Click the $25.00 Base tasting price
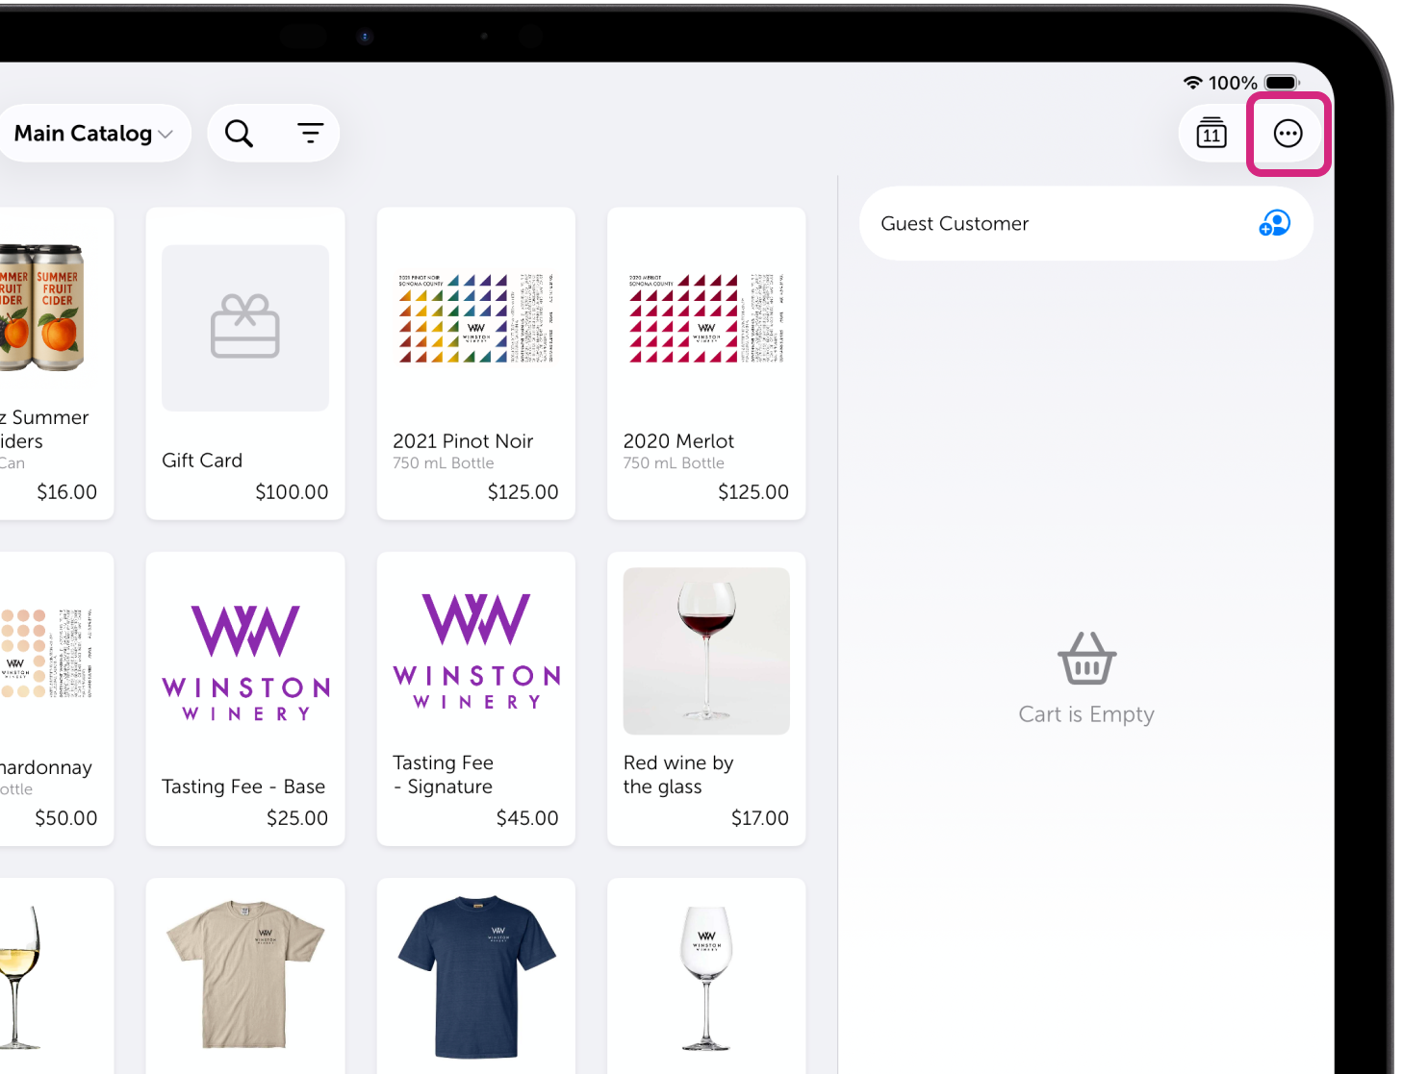This screenshot has width=1403, height=1074. (x=297, y=818)
